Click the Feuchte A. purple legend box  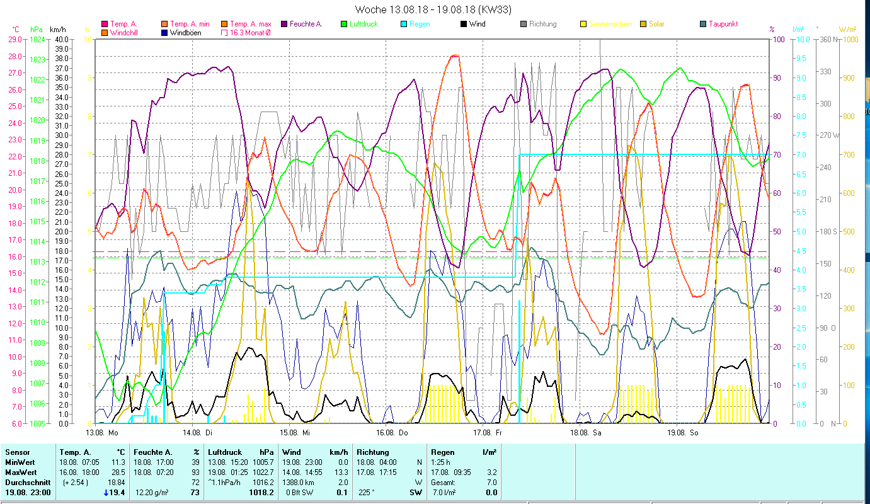pos(283,24)
